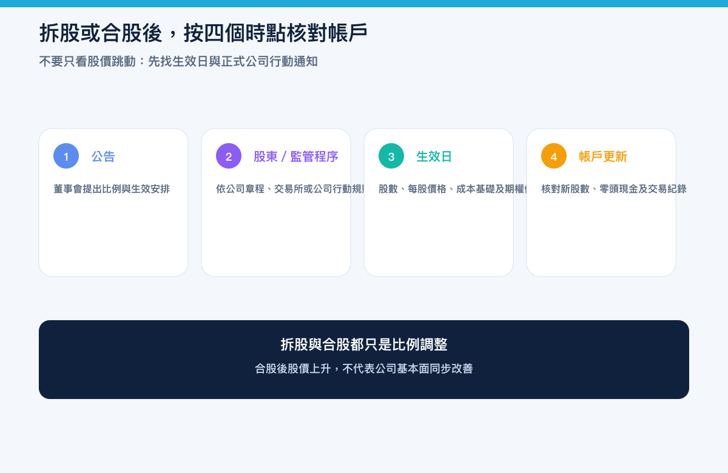This screenshot has width=728, height=473.
Task: Click banner heading 拆股與合股都只是比例調整
Action: click(364, 344)
